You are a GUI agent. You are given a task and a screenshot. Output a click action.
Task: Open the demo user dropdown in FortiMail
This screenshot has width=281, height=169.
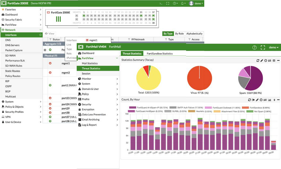tap(274, 47)
